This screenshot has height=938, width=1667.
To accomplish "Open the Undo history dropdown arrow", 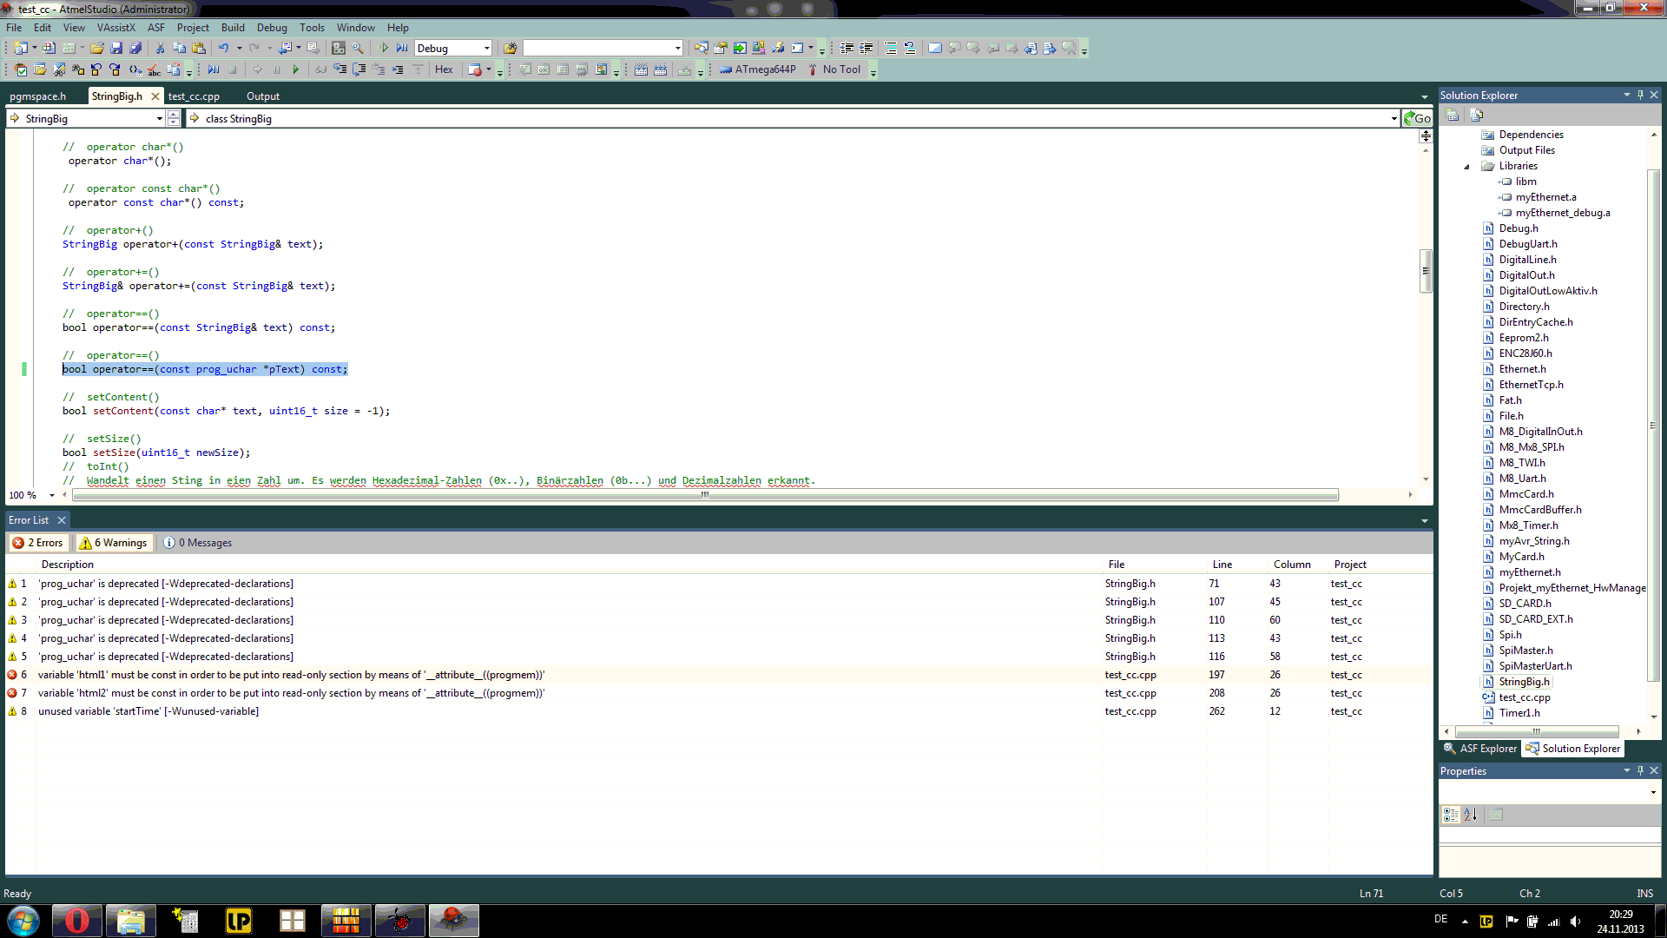I will click(240, 48).
